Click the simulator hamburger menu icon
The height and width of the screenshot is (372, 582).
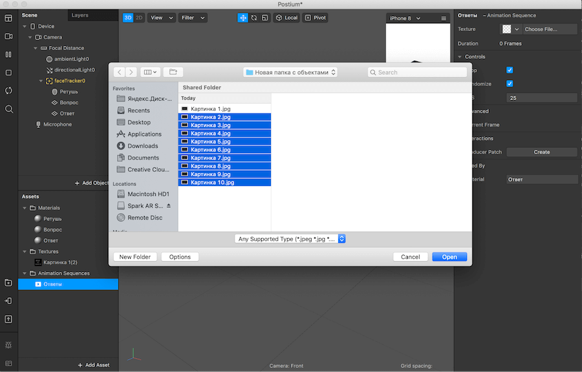click(x=444, y=18)
